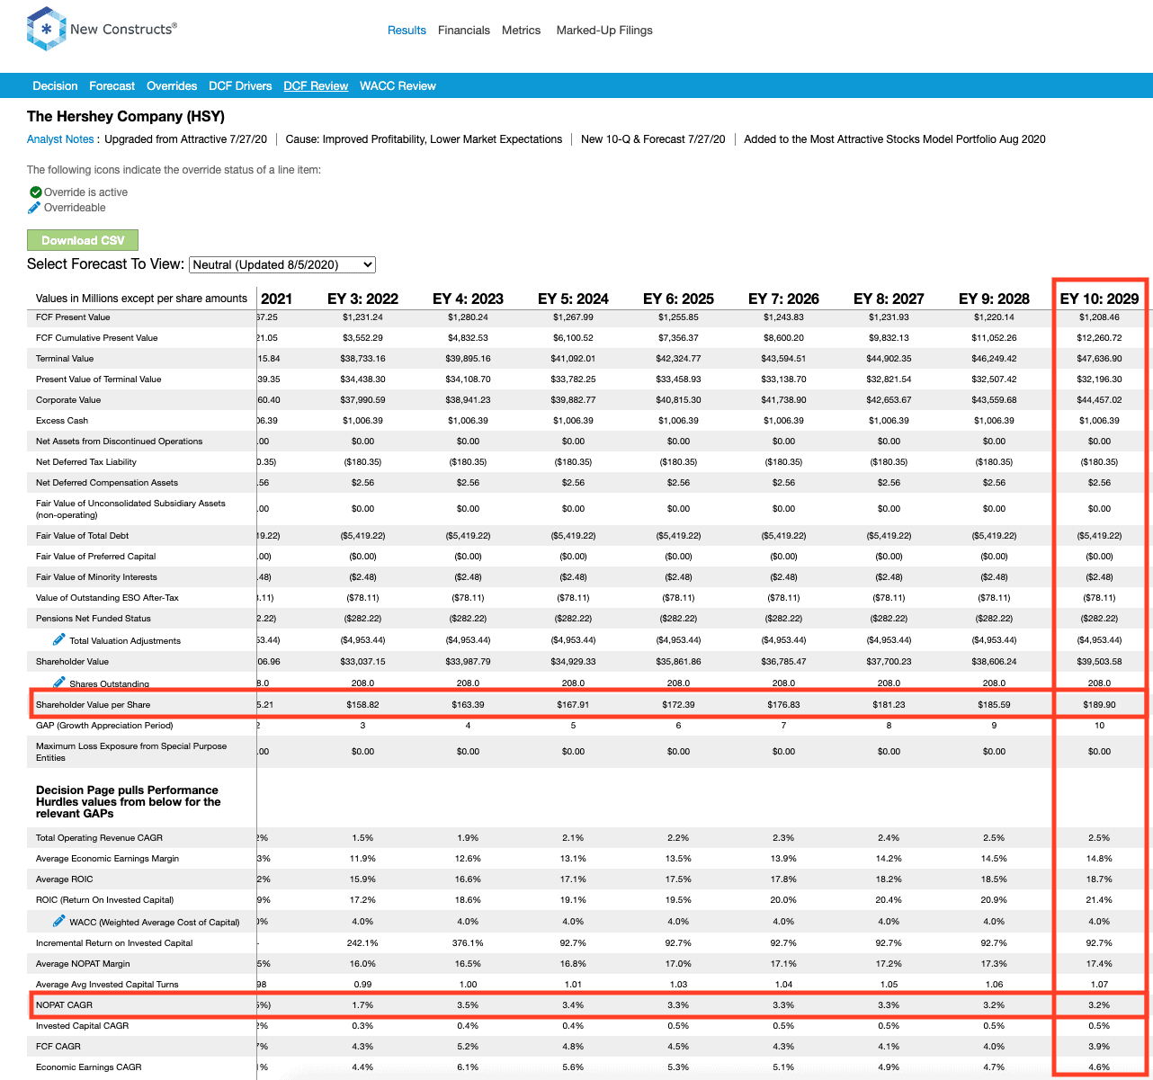Viewport: 1153px width, 1080px height.
Task: Click the EY 9: 2028 column header
Action: [x=994, y=299]
